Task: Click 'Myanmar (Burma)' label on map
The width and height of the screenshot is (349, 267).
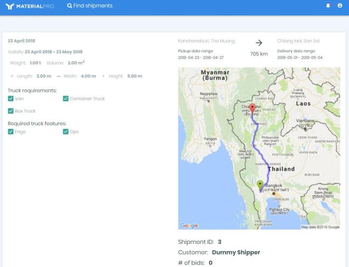Action: 215,75
